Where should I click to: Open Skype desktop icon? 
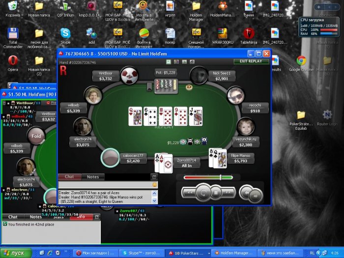point(65,35)
